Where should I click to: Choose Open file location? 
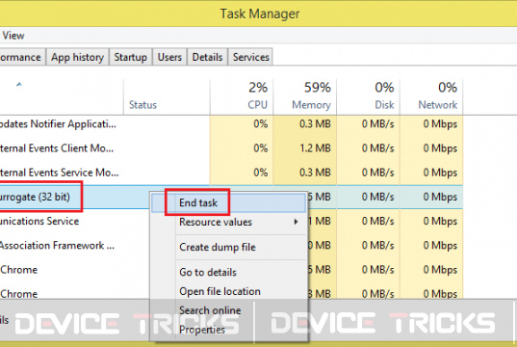click(x=220, y=291)
